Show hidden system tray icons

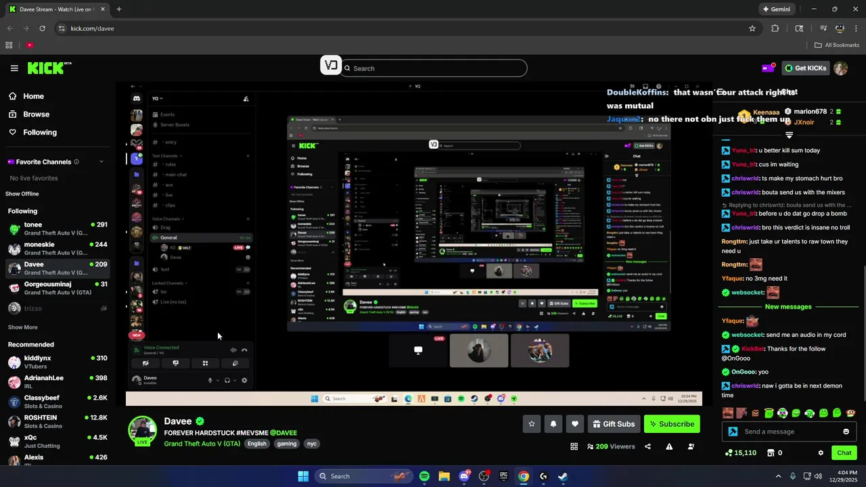click(778, 476)
